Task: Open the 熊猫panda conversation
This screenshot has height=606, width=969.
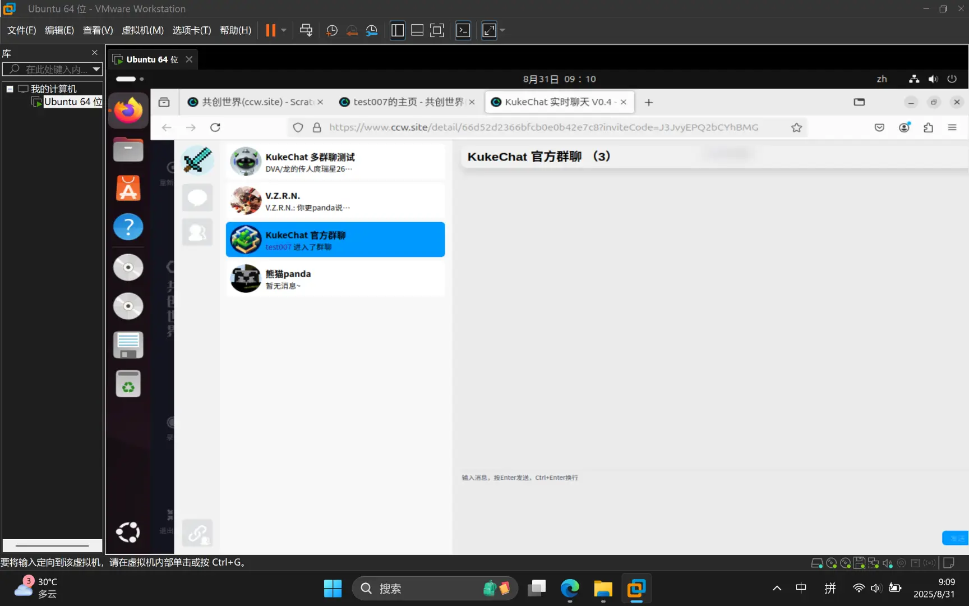Action: 335,279
